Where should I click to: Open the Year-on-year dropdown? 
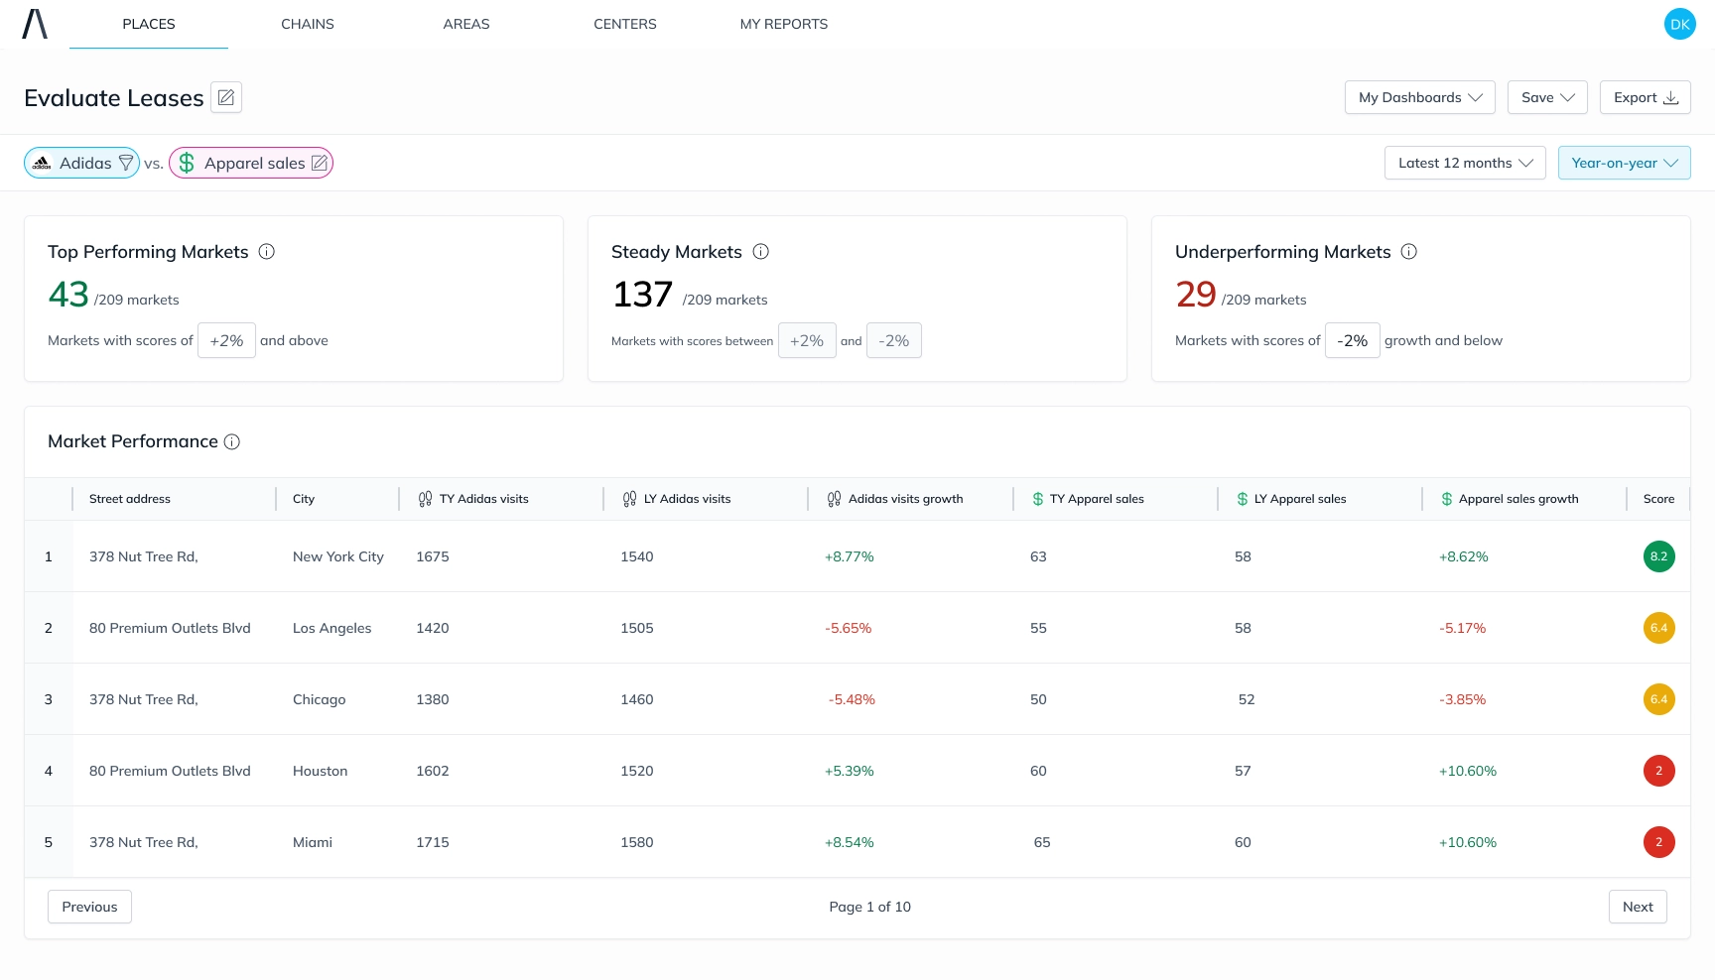[1625, 163]
